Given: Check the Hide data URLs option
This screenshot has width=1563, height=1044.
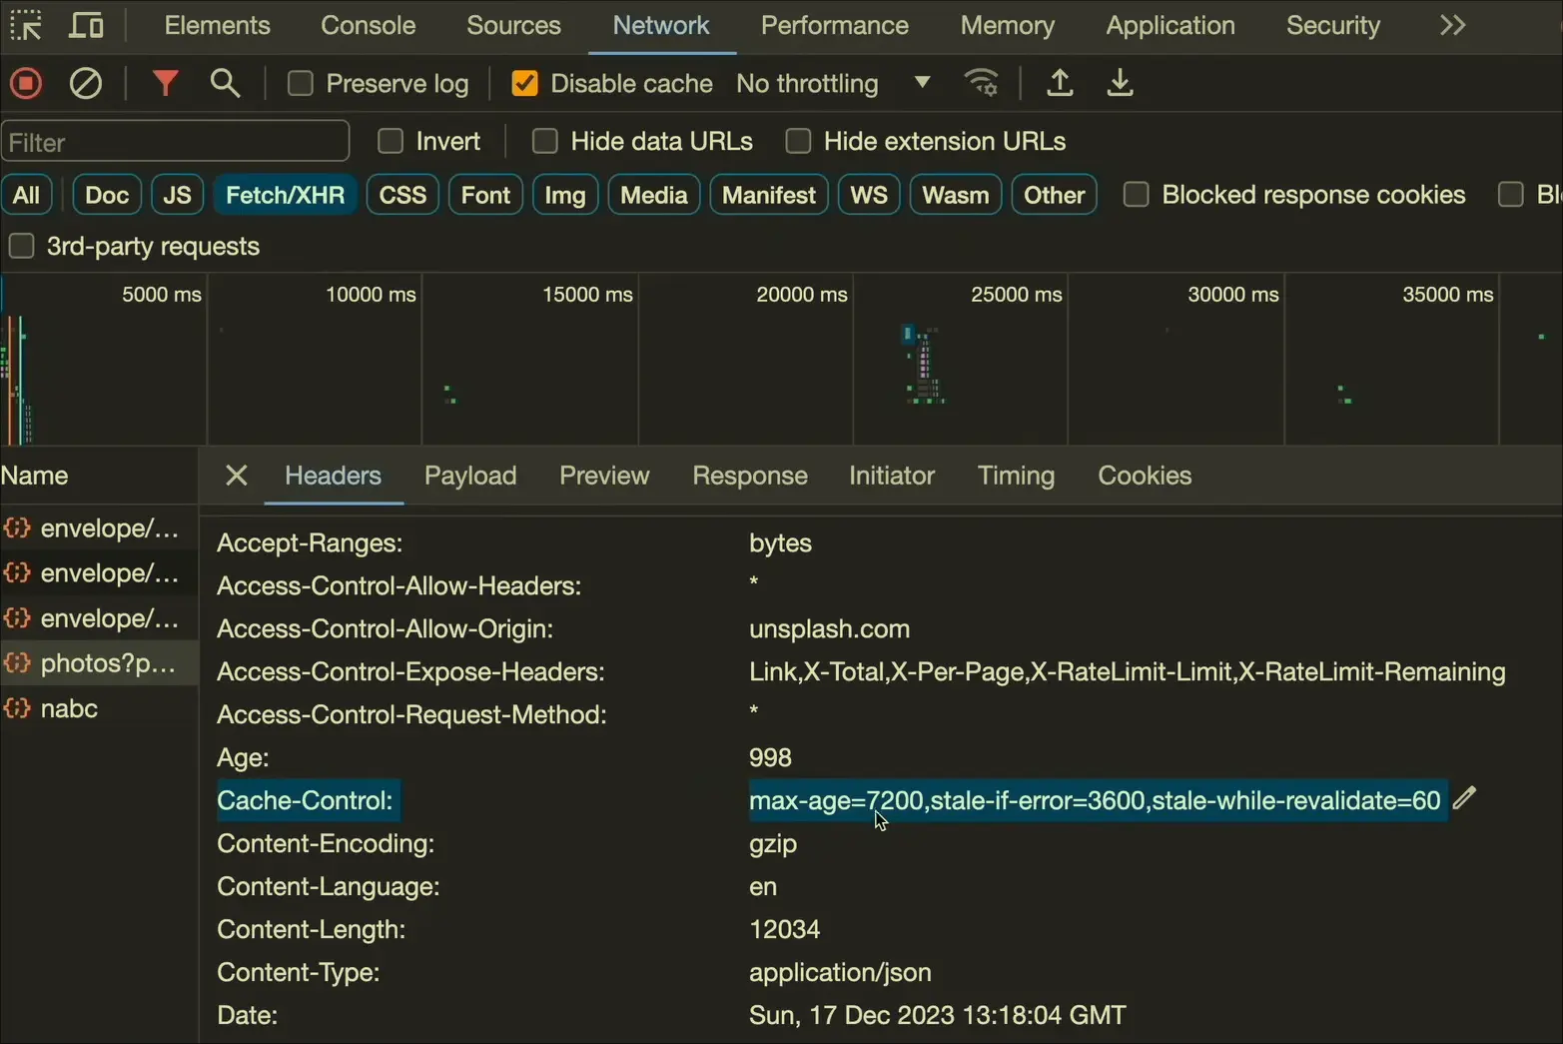Looking at the screenshot, I should (545, 142).
